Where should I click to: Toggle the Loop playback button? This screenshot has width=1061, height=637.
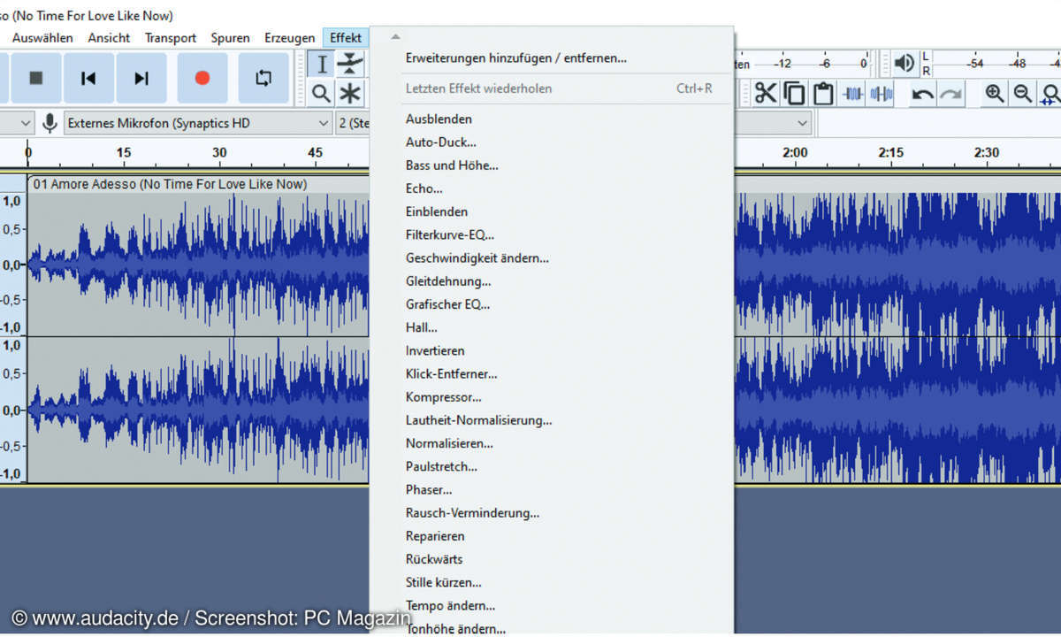click(263, 78)
